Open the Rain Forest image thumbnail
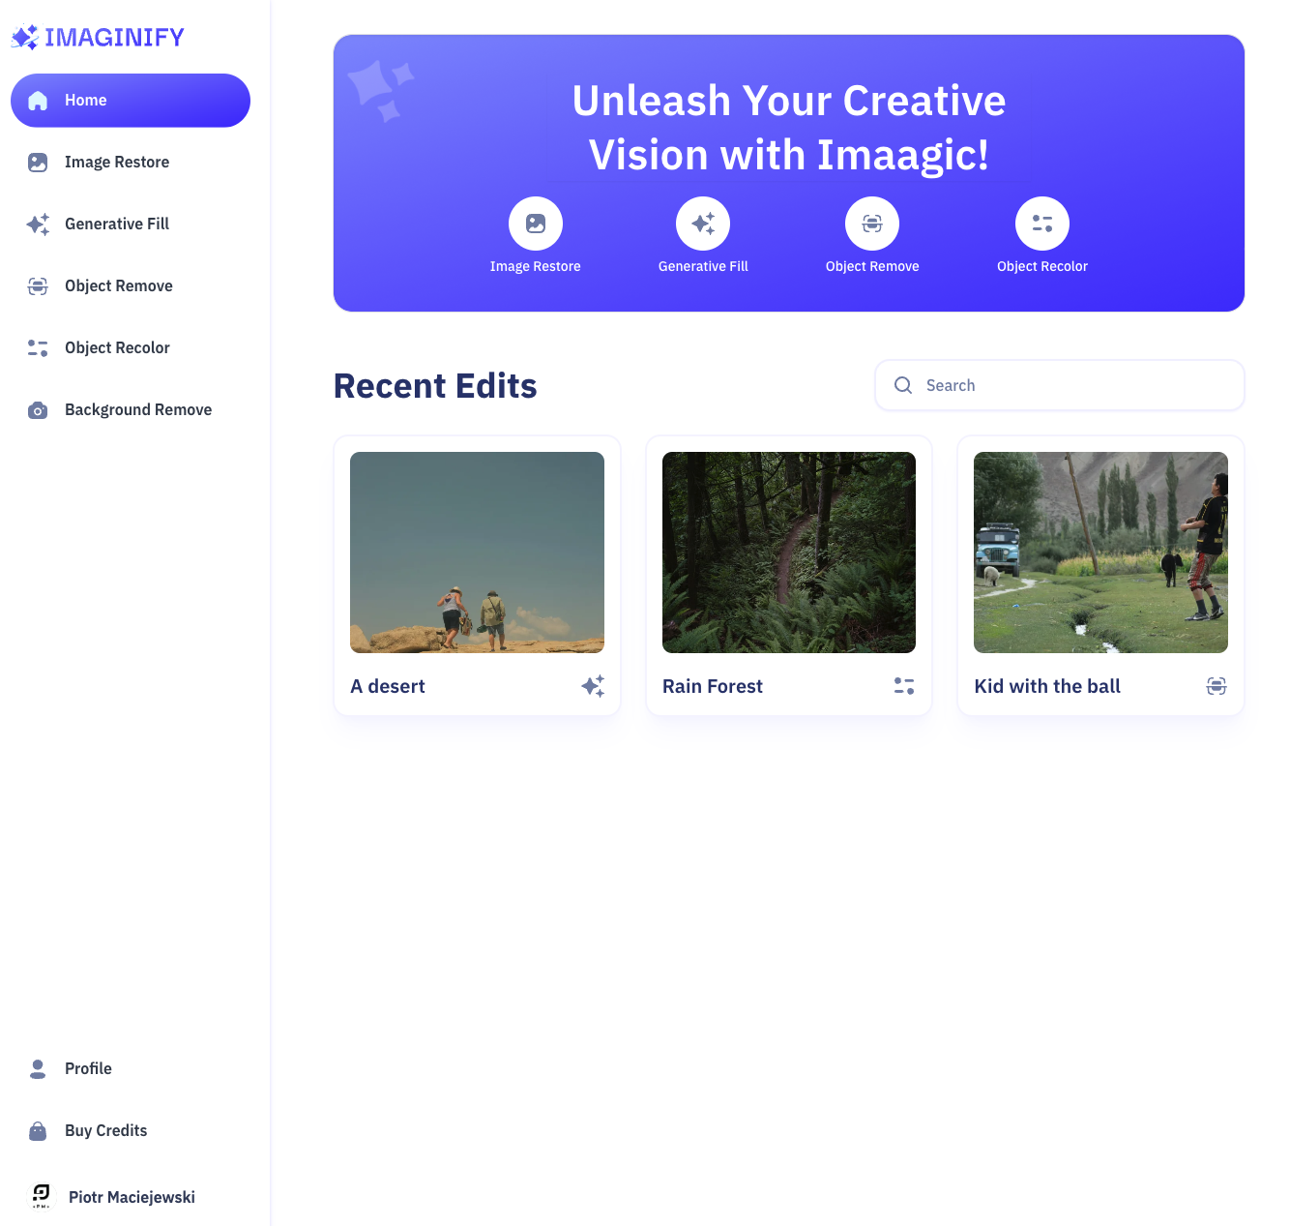 tap(788, 553)
